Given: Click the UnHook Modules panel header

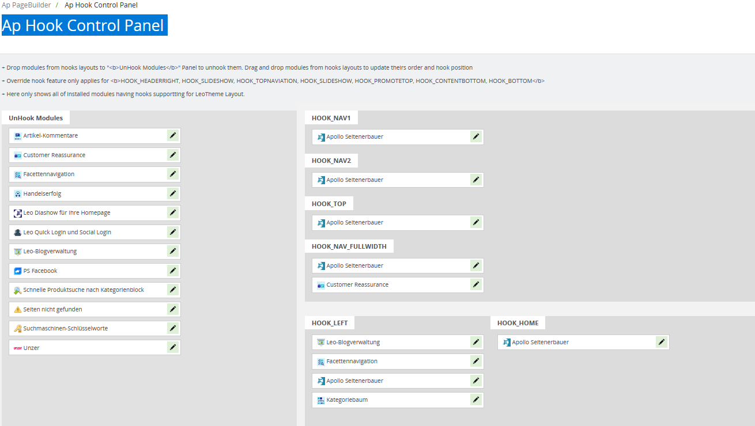Looking at the screenshot, I should tap(36, 118).
